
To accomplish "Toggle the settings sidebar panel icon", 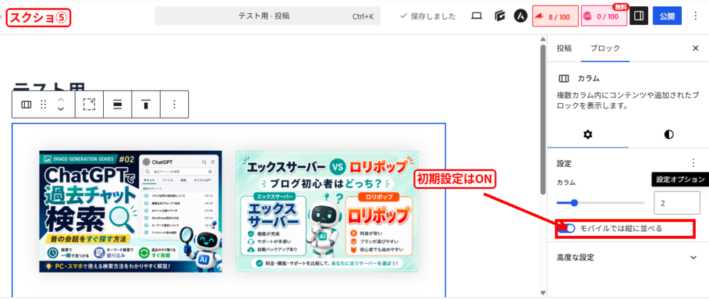I will tap(639, 16).
